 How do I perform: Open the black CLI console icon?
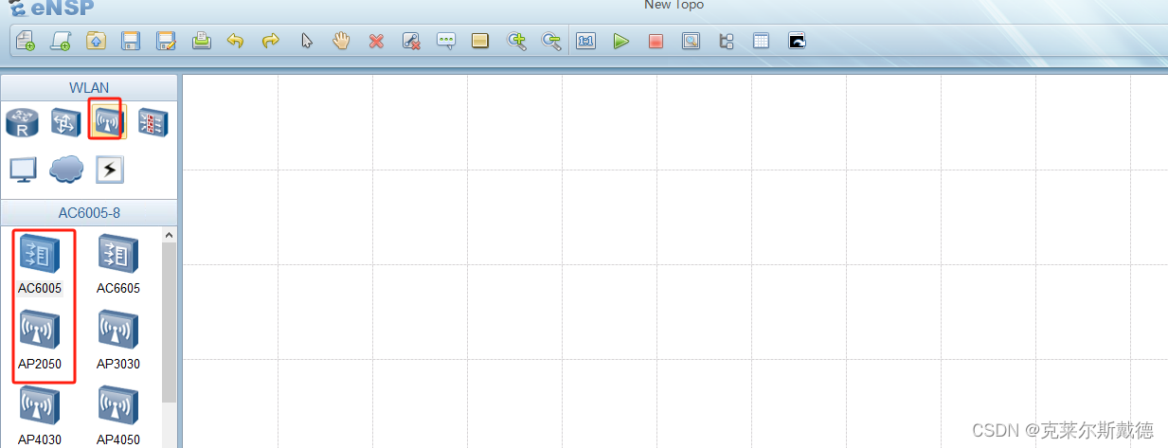pos(797,41)
